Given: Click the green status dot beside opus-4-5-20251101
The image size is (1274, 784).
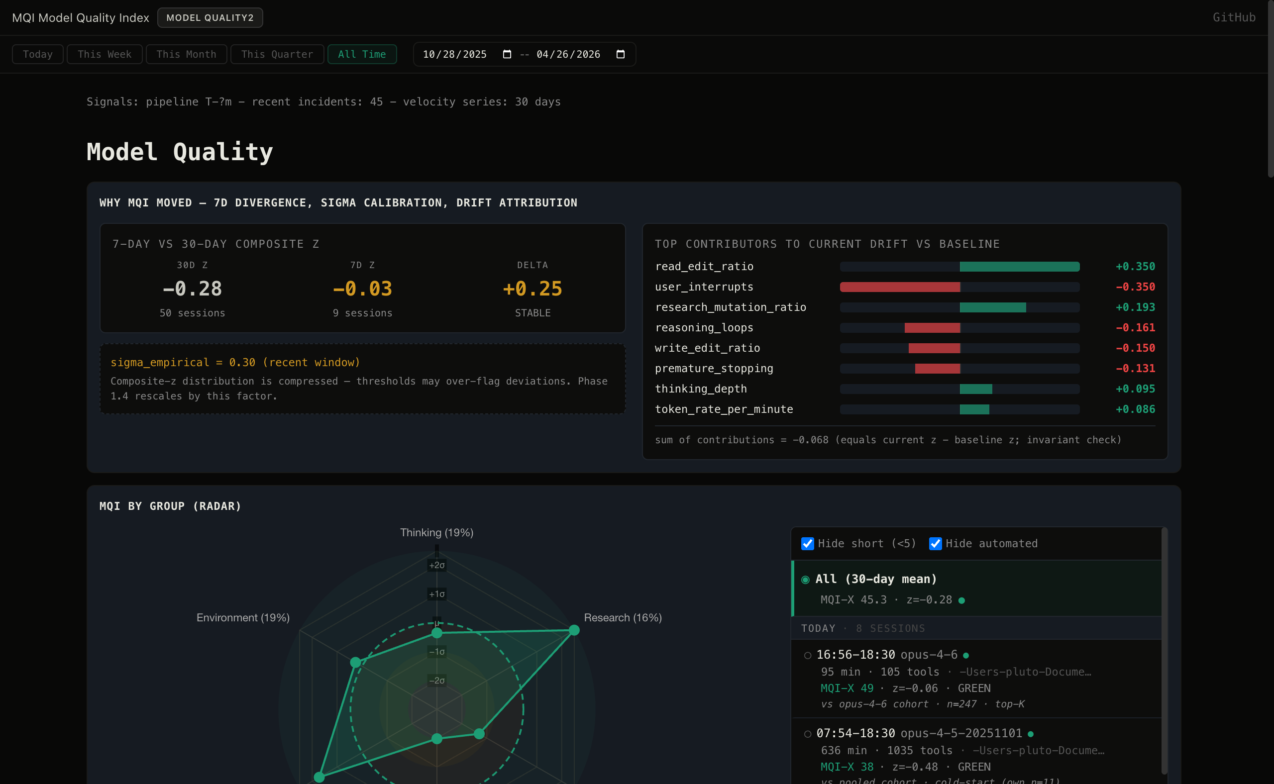Looking at the screenshot, I should [1031, 734].
